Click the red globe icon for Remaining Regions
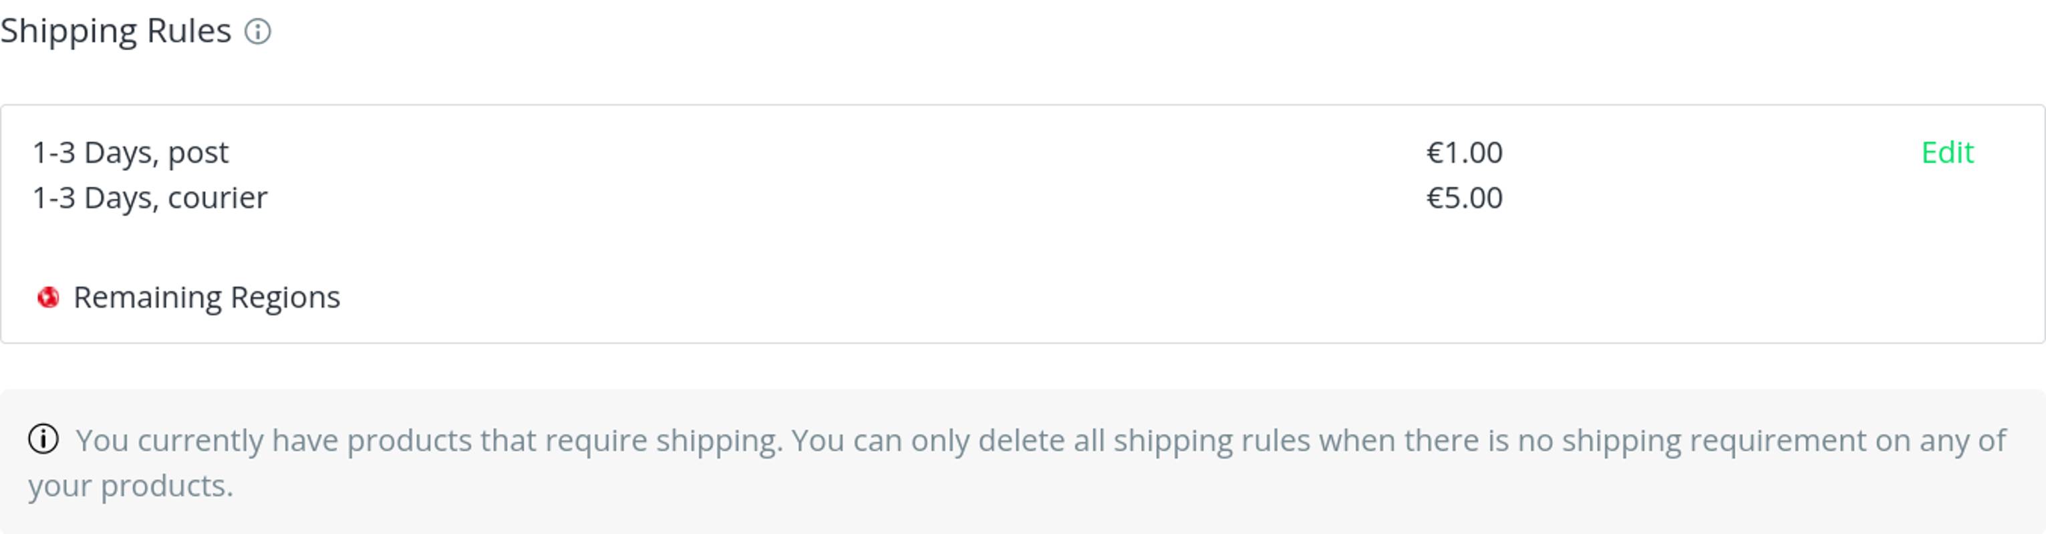Screen dimensions: 2046x534 point(49,298)
